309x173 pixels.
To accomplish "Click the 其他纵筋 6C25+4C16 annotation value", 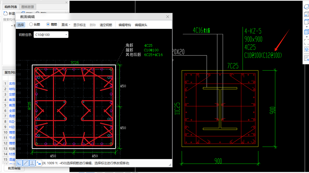I will pyautogui.click(x=153, y=55).
